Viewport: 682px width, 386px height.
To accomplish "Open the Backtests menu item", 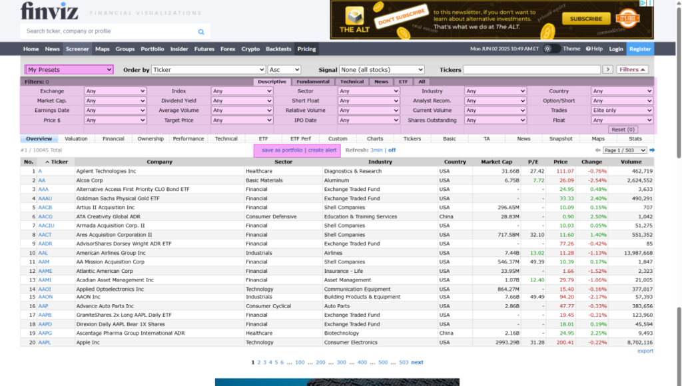I will pyautogui.click(x=278, y=49).
